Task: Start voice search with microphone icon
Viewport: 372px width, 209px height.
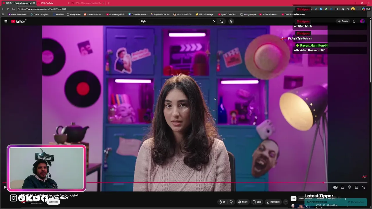Action: click(x=231, y=21)
